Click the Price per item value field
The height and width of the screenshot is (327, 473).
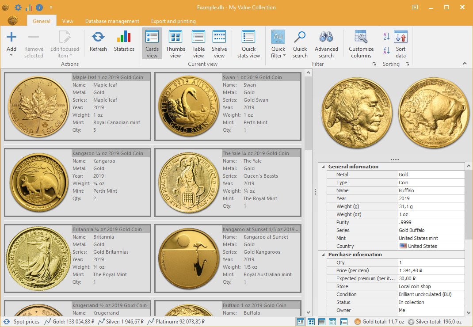tap(431, 270)
